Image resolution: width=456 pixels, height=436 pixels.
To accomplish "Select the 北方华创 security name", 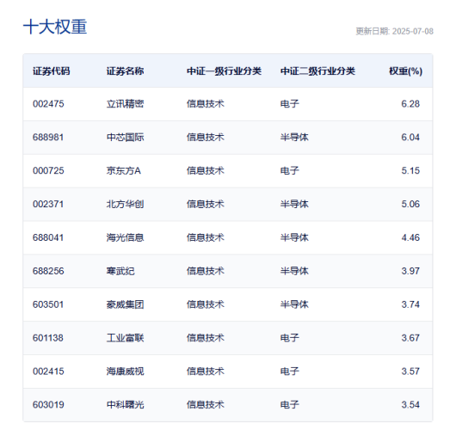I will pos(125,204).
